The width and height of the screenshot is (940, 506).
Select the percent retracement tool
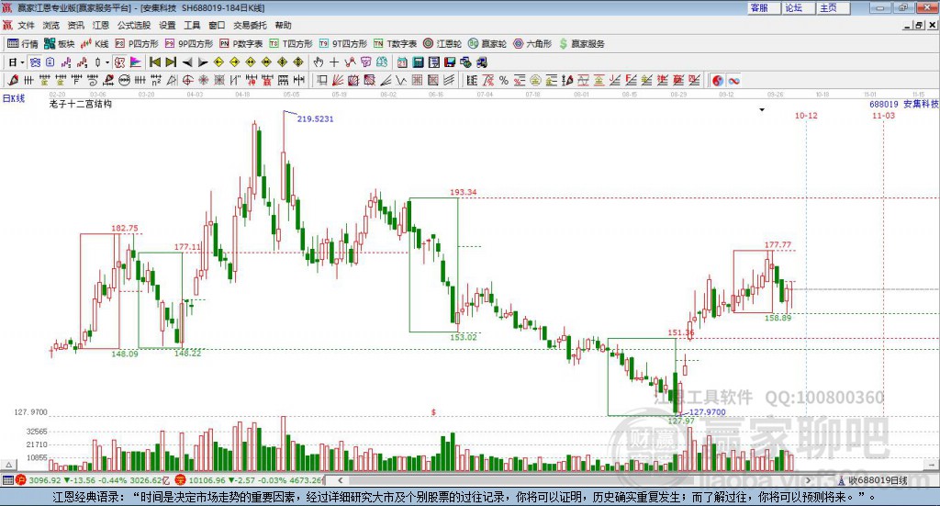pos(504,80)
